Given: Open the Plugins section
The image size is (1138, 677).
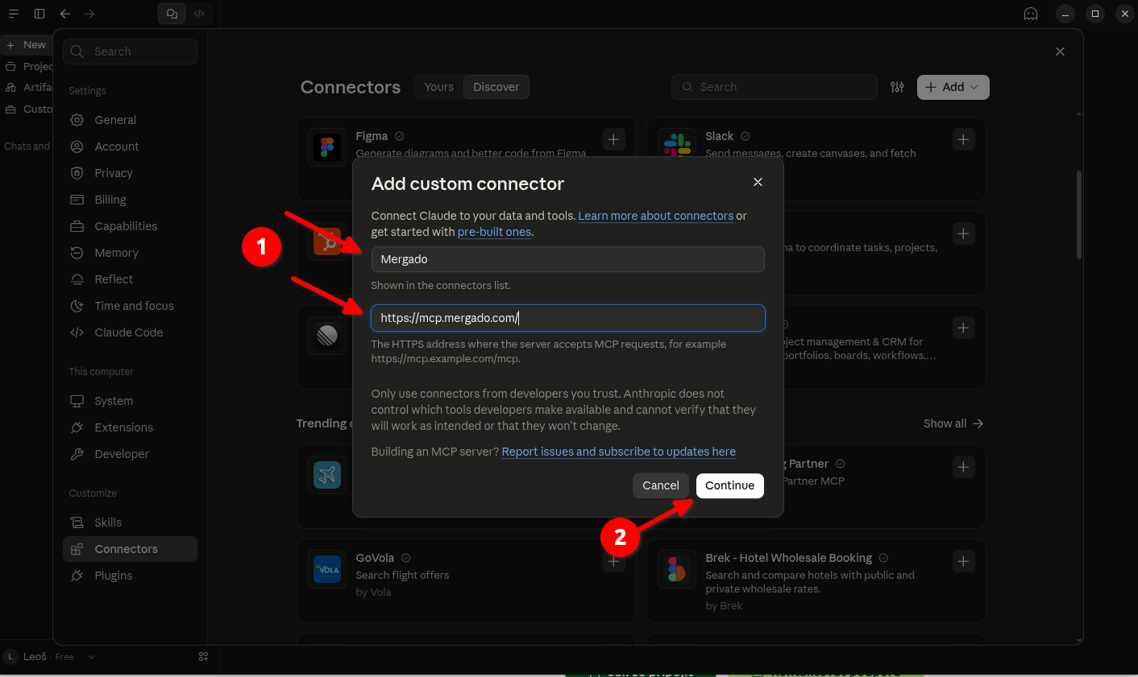Looking at the screenshot, I should [130, 576].
